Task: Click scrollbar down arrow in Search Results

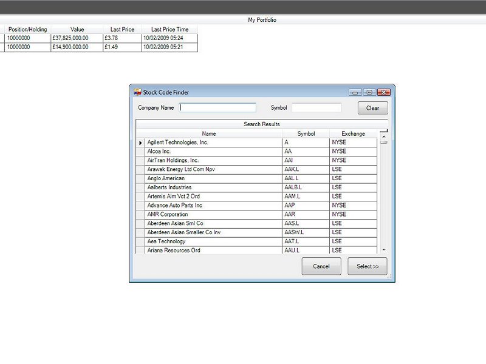Action: (384, 250)
